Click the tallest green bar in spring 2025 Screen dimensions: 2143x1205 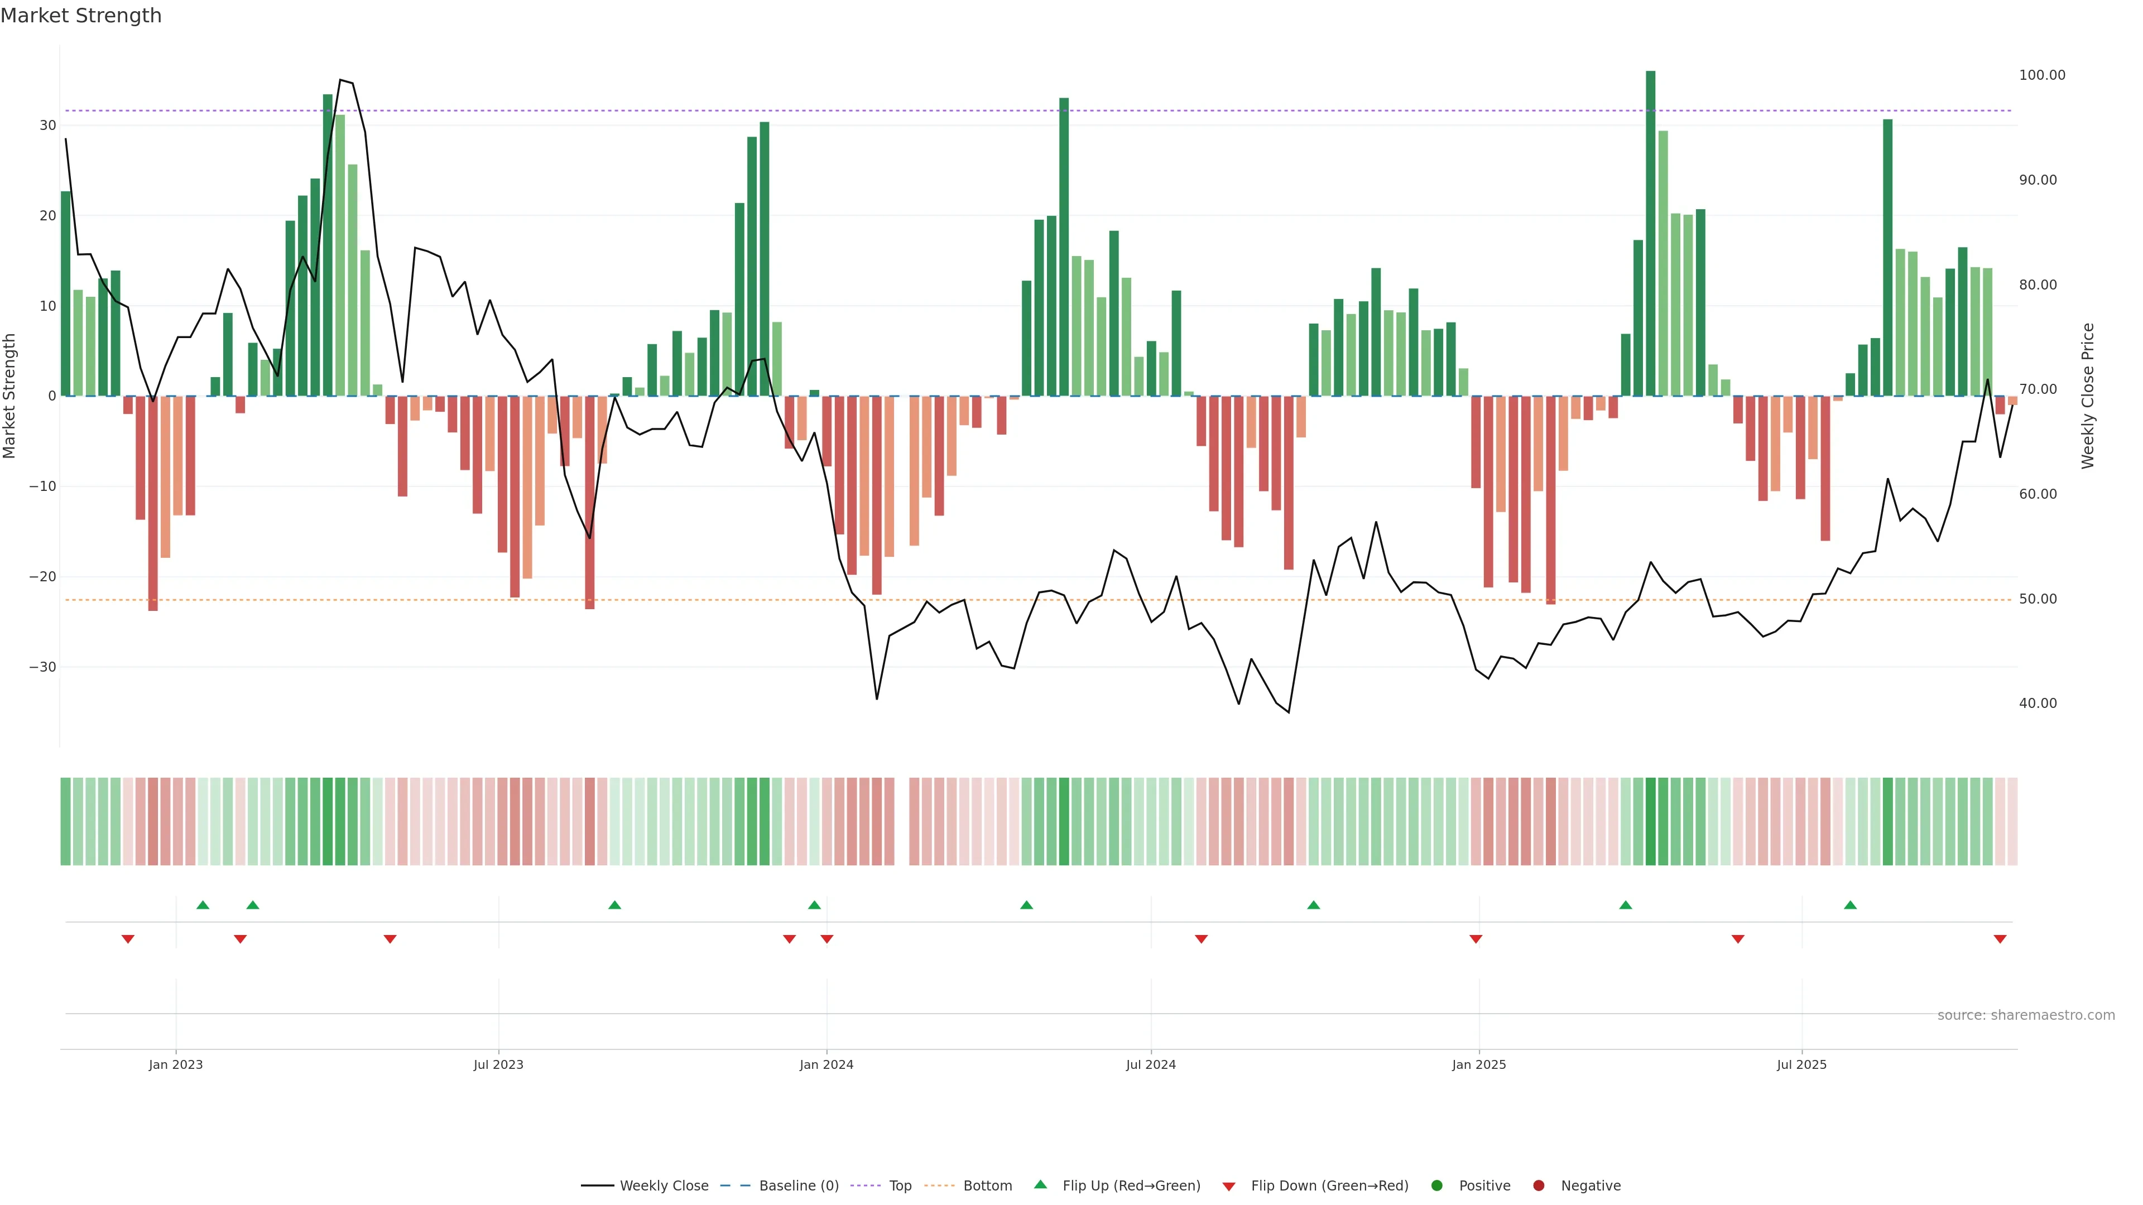tap(1651, 233)
